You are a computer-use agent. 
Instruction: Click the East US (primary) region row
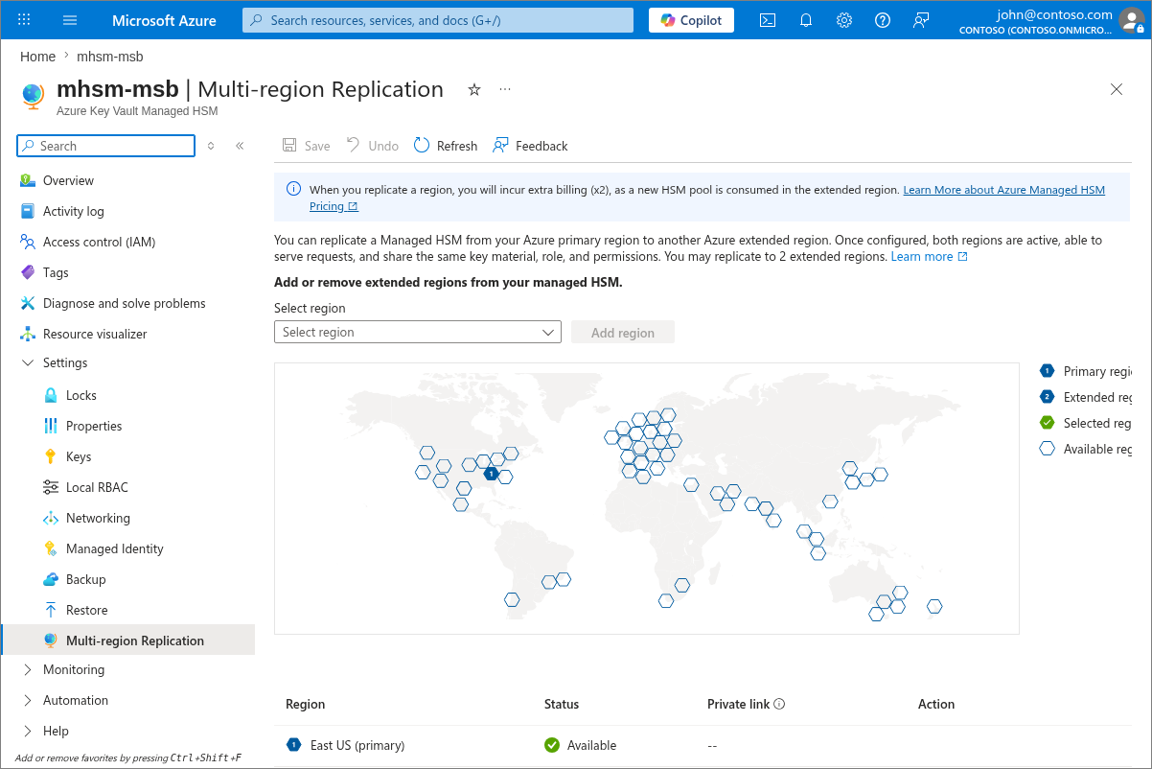pos(703,745)
